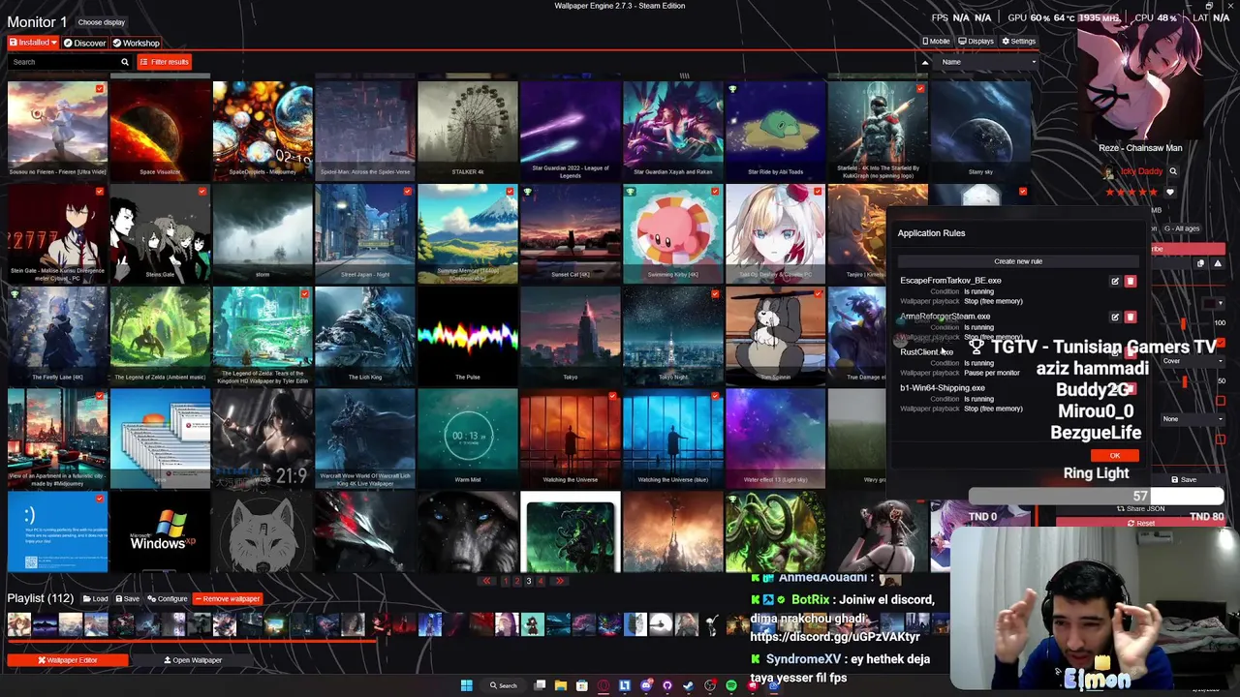Edit the ArmaReforgerSteam.exe rule
The image size is (1240, 697).
coord(1115,317)
